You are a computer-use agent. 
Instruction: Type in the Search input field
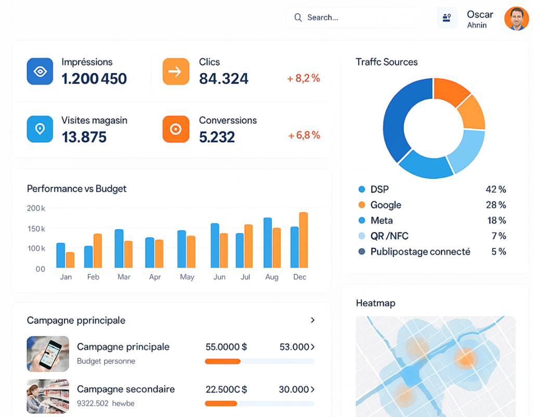click(x=359, y=18)
